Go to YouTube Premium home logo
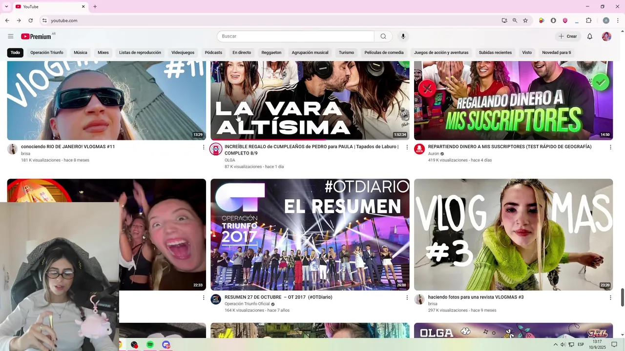Viewport: 625px width, 351px height. 36,37
